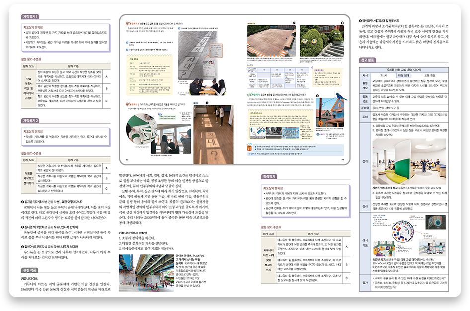Click the '에지워터 힐 블루버드' note heading

379,21
